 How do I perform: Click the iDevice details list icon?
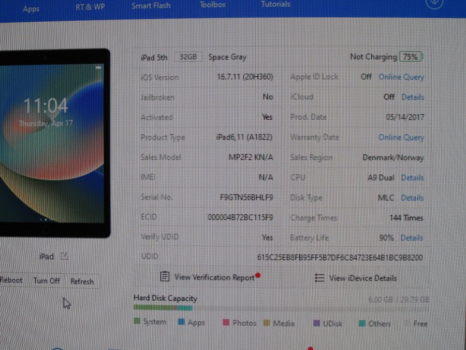319,278
